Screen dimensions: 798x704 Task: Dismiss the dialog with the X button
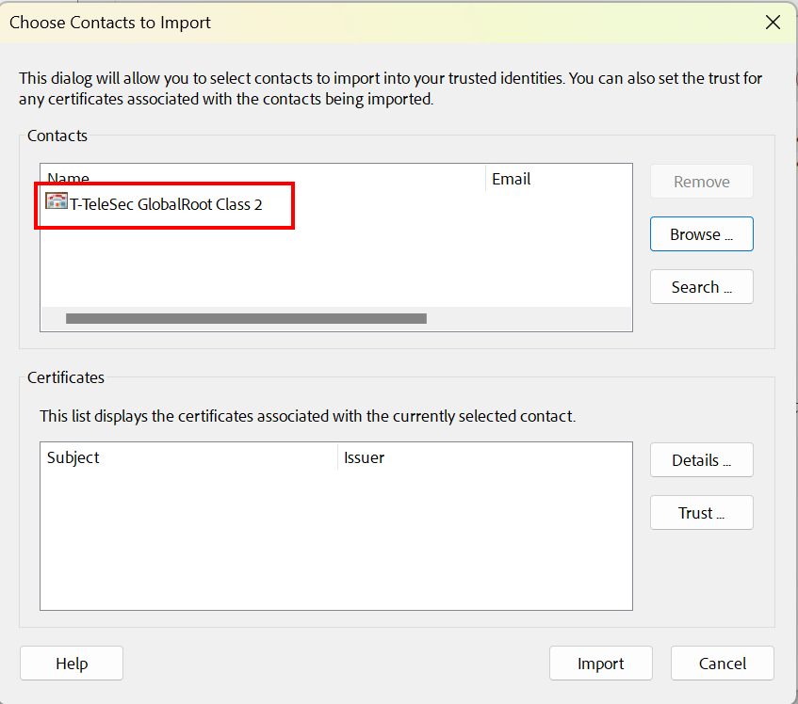coord(773,22)
